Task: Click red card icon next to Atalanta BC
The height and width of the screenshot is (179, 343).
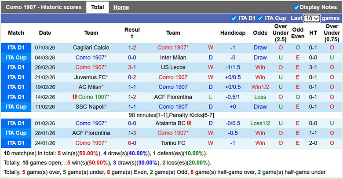Action: [189, 123]
